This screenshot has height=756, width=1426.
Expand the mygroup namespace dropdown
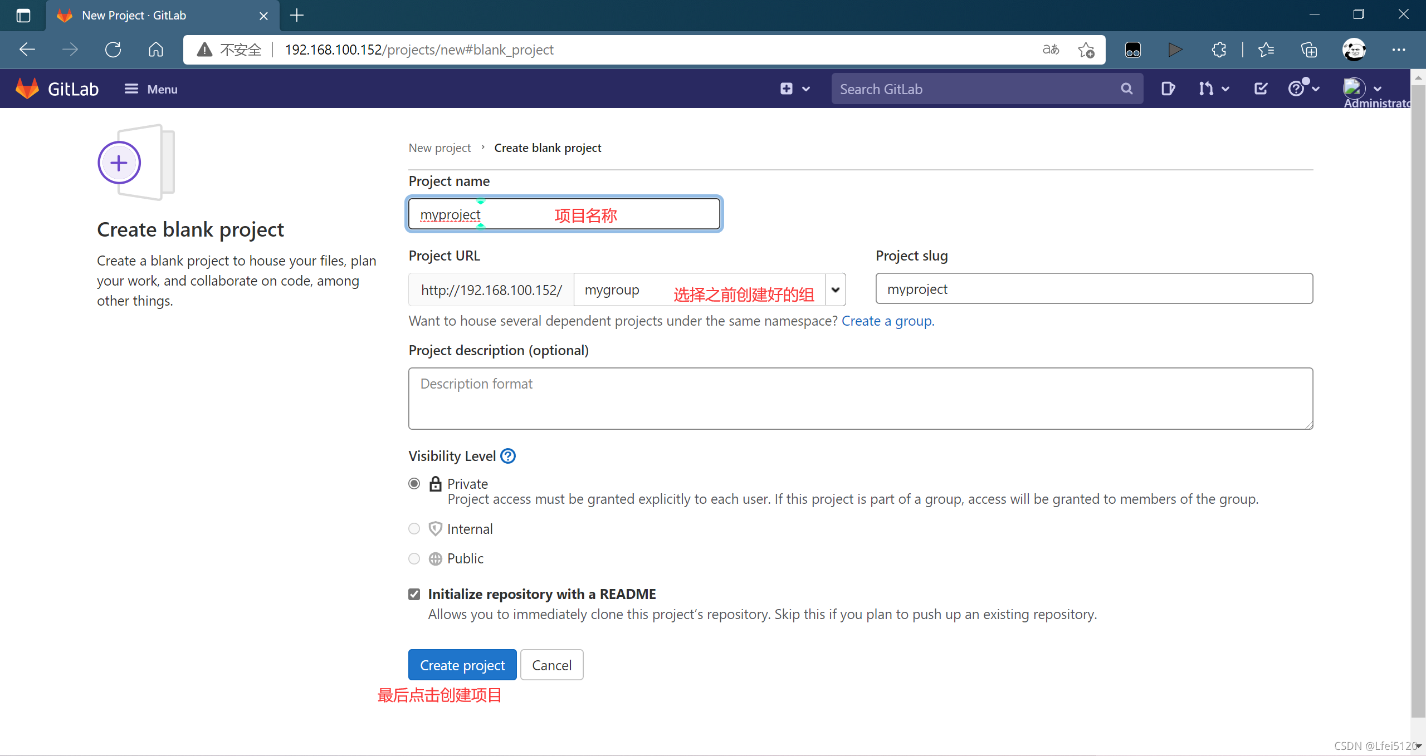point(835,289)
